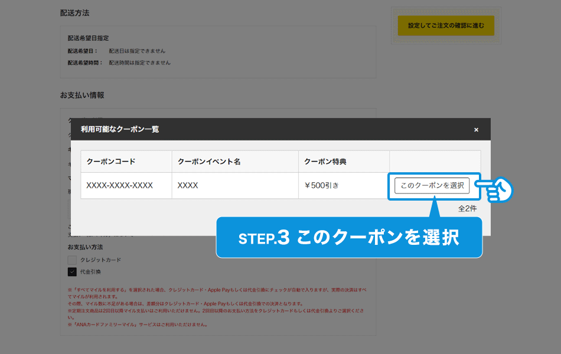Click the 配送方法 section heading

[x=74, y=12]
